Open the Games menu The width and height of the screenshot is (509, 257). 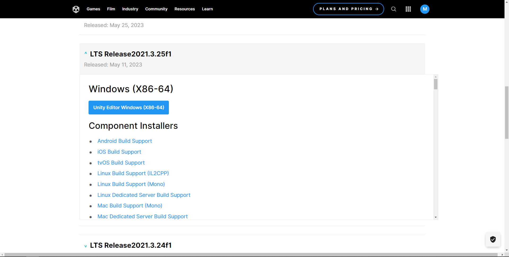click(x=93, y=9)
